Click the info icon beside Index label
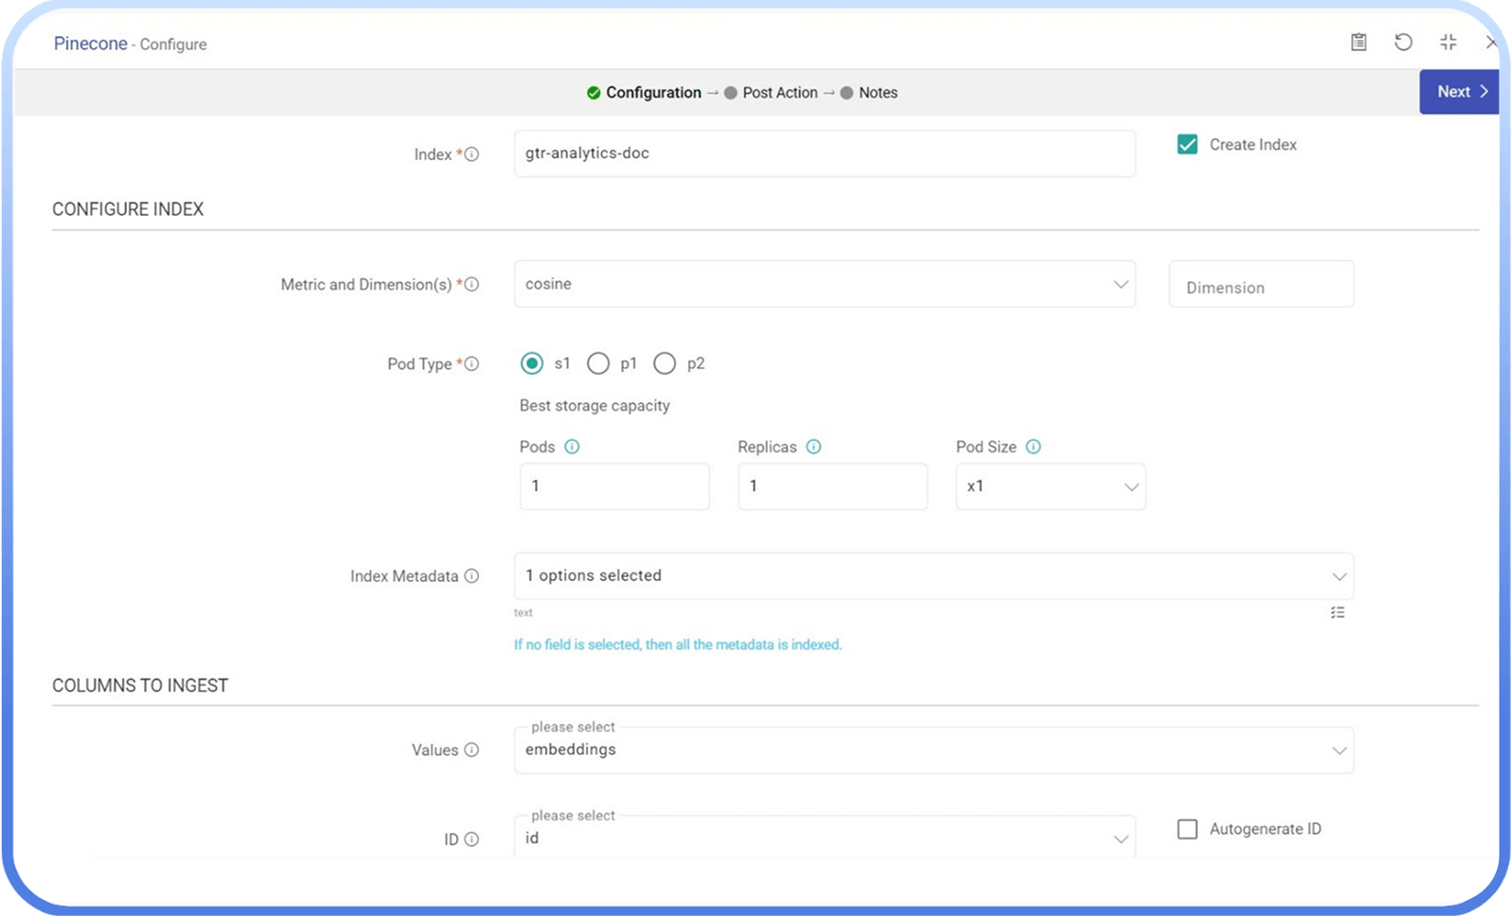1511x916 pixels. 471,154
